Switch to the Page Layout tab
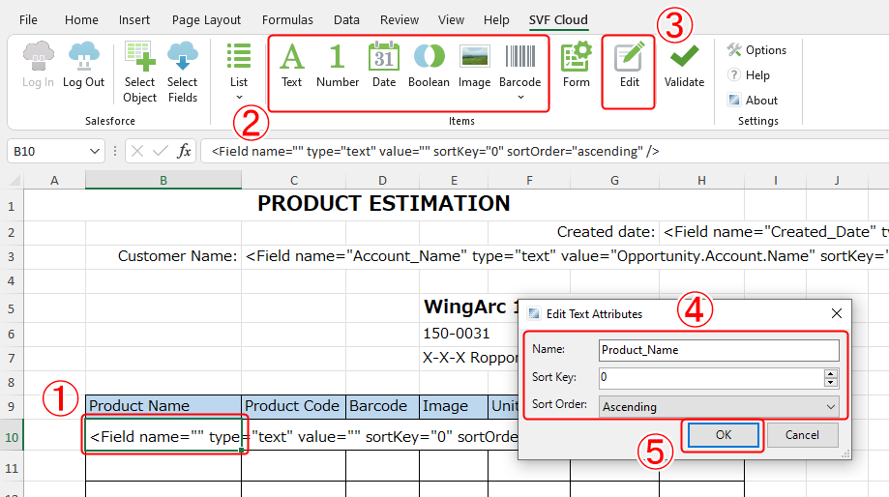Screen dimensions: 889x497 pyautogui.click(x=206, y=19)
